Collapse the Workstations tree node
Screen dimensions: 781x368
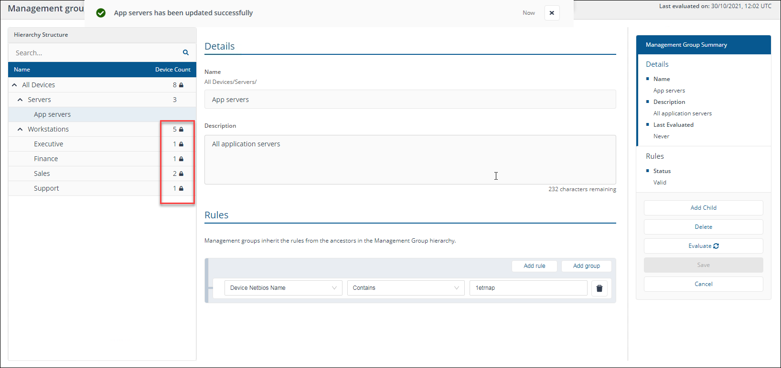pyautogui.click(x=20, y=129)
